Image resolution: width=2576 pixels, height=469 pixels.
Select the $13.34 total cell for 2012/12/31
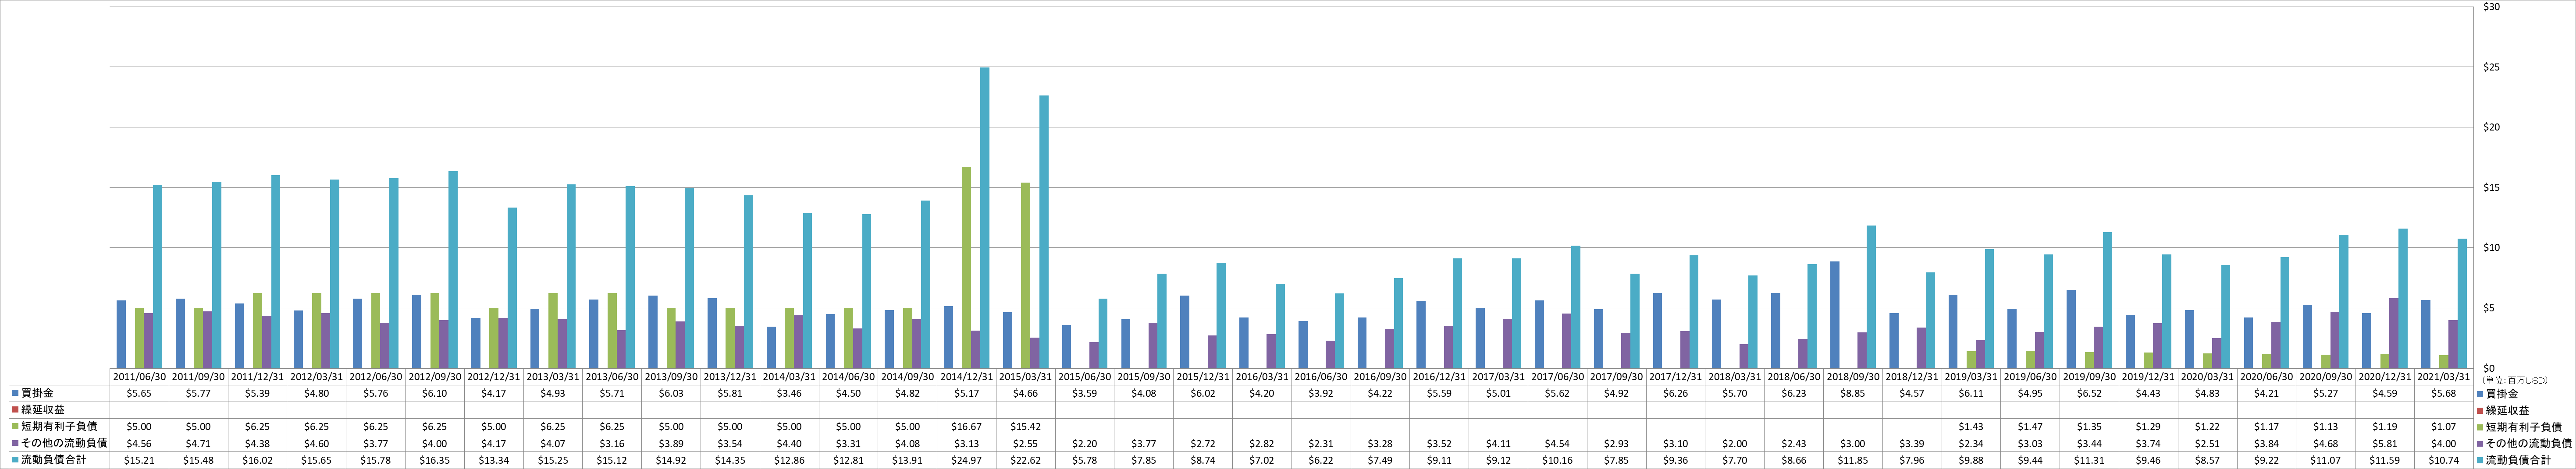point(494,459)
